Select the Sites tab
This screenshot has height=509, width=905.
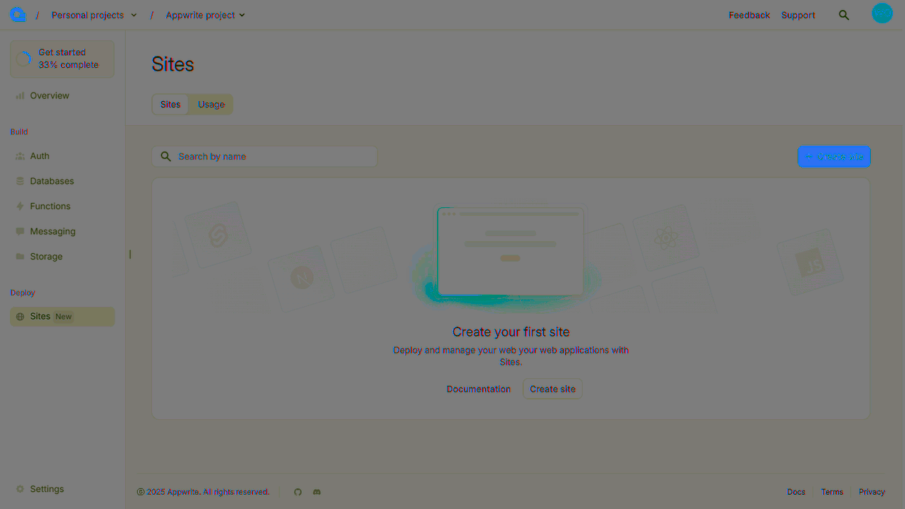[170, 104]
